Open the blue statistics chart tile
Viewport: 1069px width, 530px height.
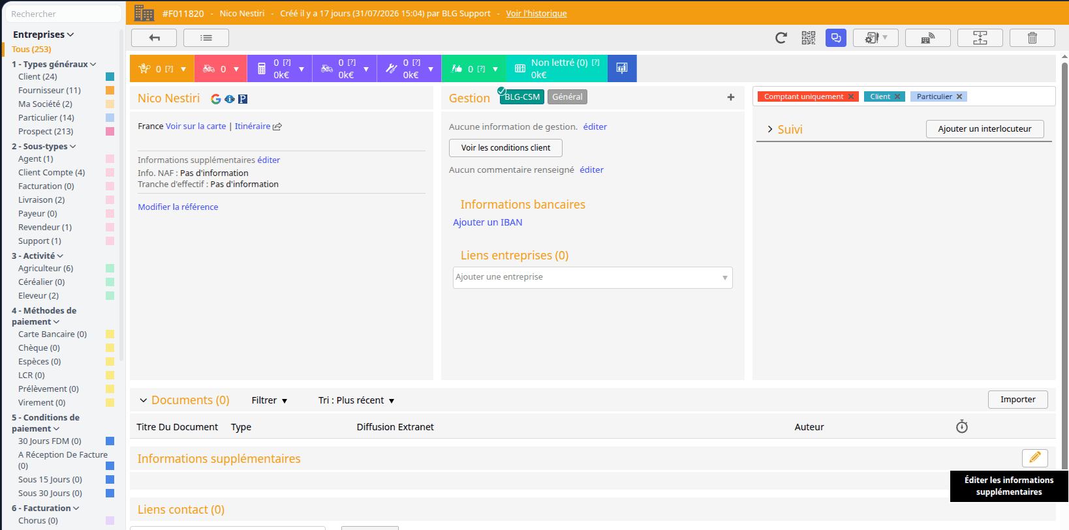[622, 68]
